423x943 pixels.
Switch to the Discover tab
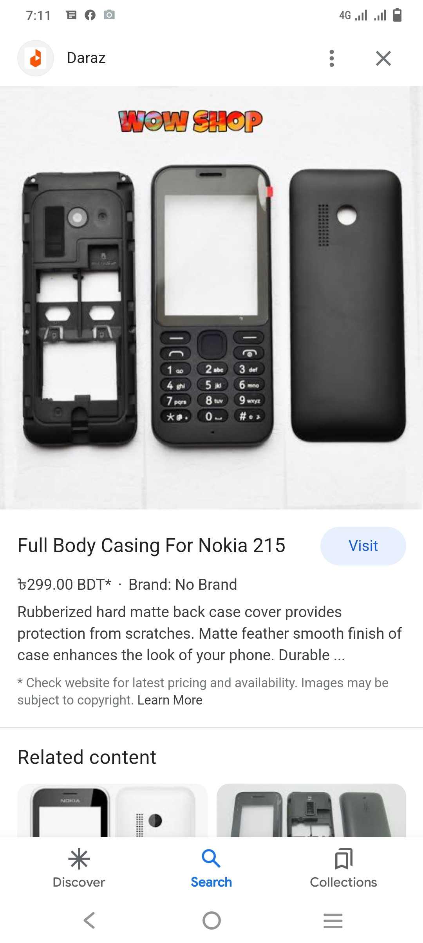point(79,868)
